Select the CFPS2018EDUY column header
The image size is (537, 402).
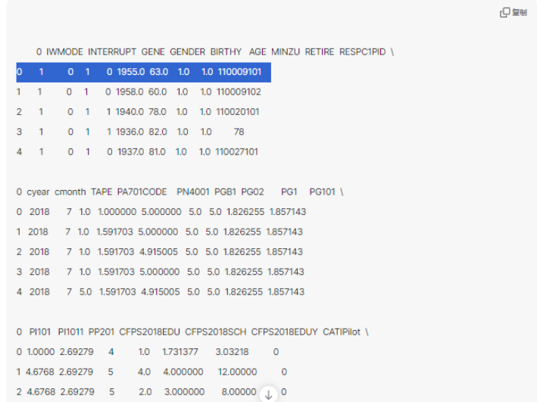point(284,332)
